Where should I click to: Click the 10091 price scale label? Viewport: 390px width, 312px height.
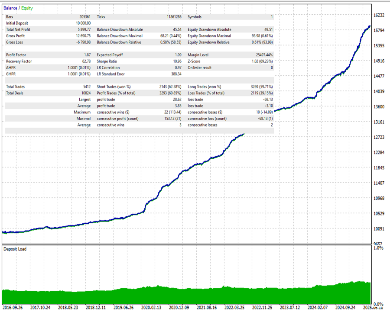coord(379,229)
